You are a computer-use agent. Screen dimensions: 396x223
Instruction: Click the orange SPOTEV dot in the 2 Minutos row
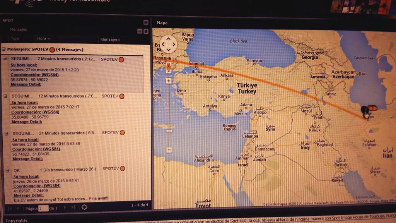tap(121, 60)
